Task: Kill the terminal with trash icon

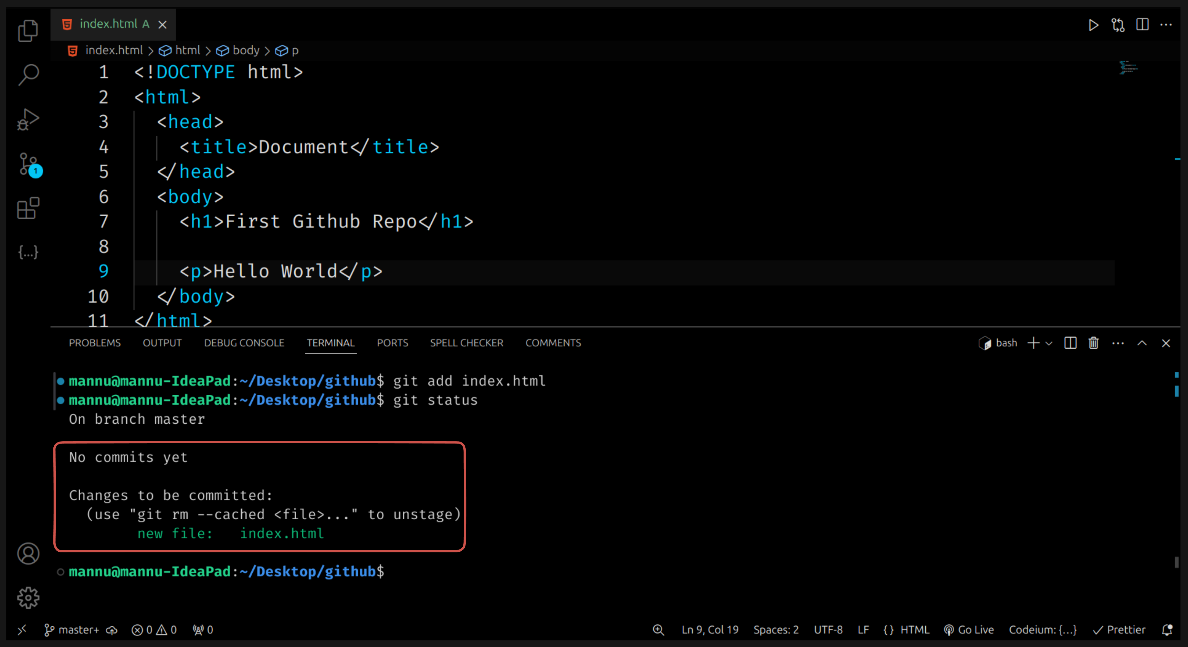Action: click(x=1093, y=343)
